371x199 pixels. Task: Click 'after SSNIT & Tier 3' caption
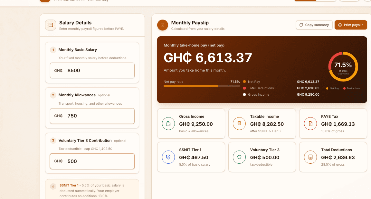[265, 131]
